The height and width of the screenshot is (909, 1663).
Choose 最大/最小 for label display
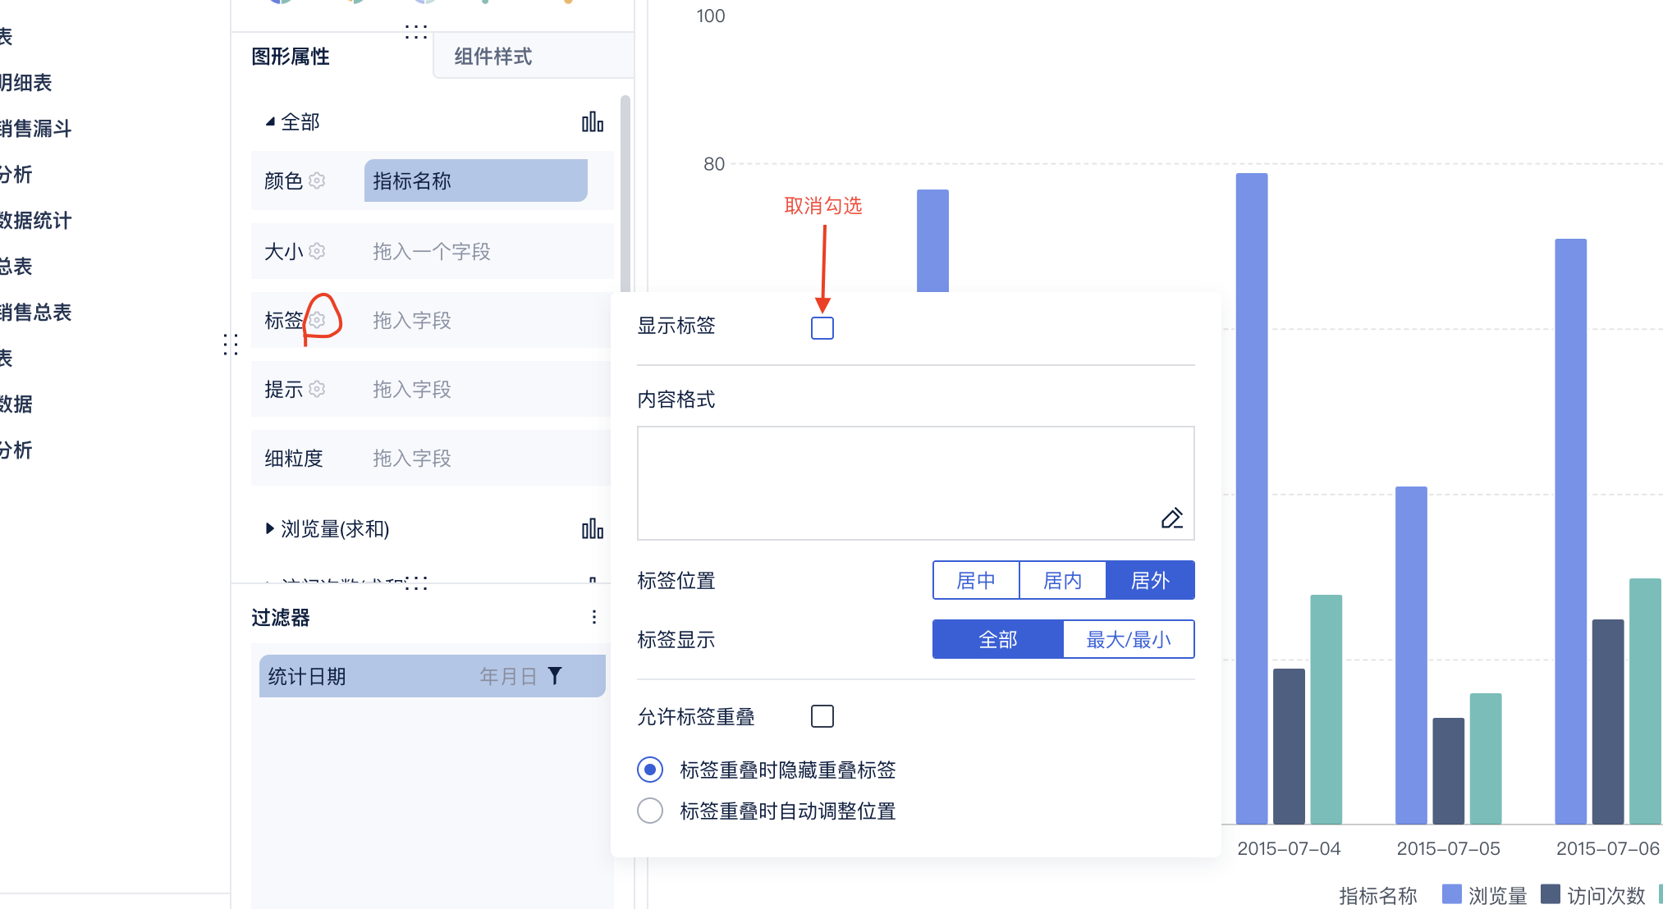point(1128,640)
